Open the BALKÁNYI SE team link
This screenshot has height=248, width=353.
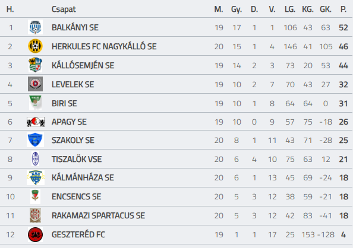[x=75, y=27]
